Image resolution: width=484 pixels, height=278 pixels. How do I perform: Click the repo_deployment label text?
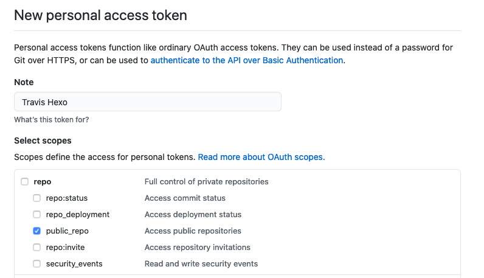(x=77, y=214)
